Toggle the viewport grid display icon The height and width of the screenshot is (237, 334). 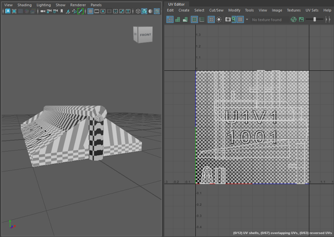coord(90,11)
